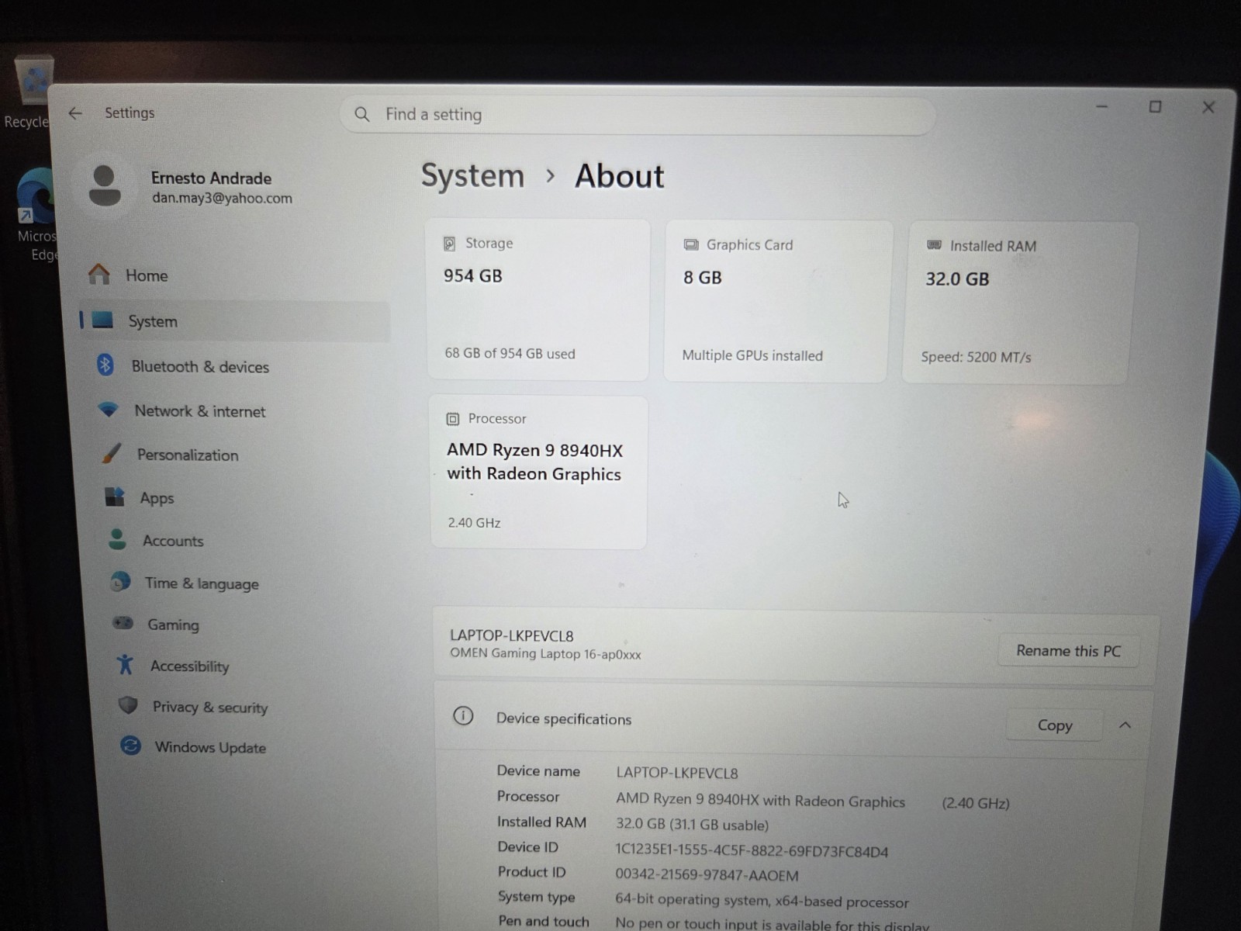Minimize the Settings window
The width and height of the screenshot is (1241, 931).
(1101, 106)
